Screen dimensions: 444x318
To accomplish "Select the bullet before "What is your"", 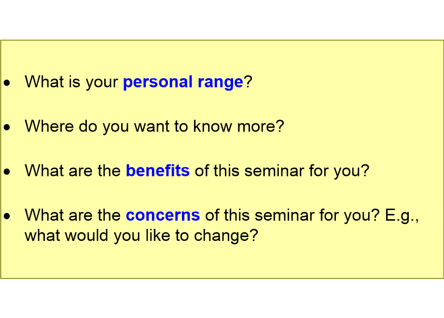I will coord(7,83).
